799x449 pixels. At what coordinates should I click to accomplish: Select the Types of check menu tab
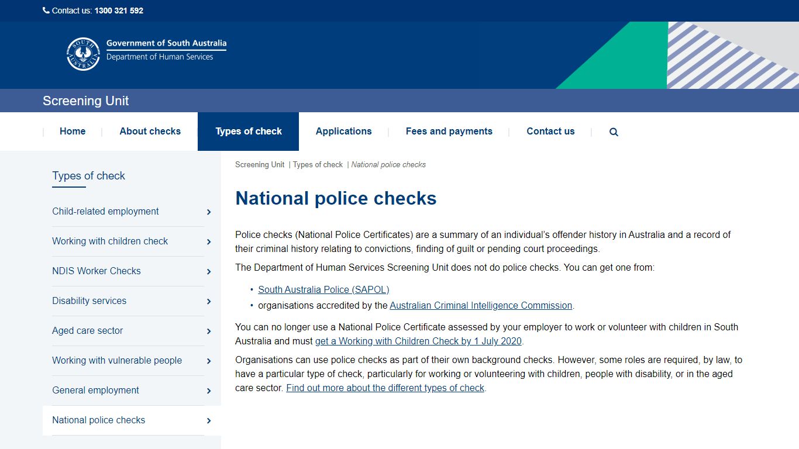(249, 132)
